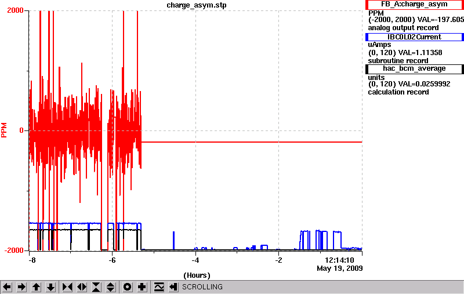This screenshot has height=294, width=464.
Task: Click the -6 x-axis tick label
Action: pyautogui.click(x=112, y=260)
